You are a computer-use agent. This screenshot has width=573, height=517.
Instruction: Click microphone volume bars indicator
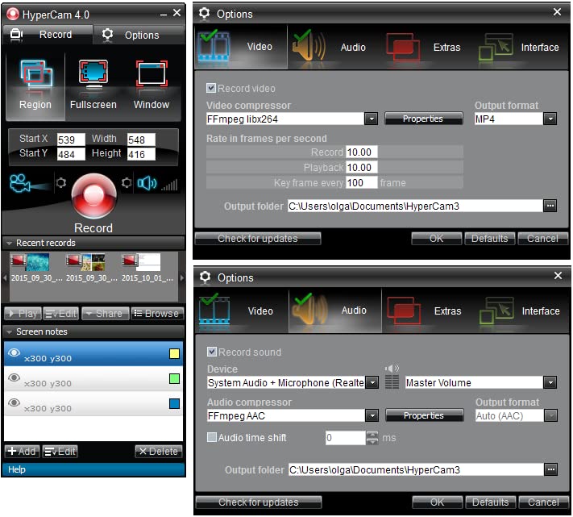(x=170, y=185)
